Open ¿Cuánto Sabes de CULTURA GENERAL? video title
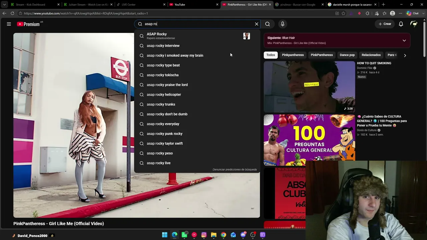427x240 pixels. (x=382, y=121)
